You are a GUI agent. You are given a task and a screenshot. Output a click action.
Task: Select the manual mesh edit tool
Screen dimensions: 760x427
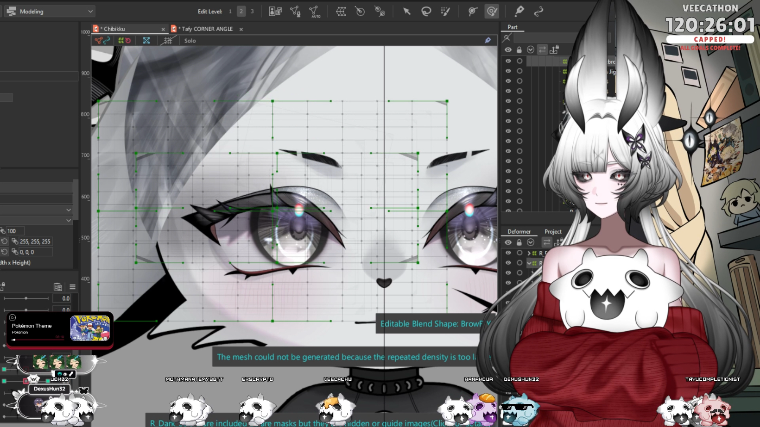295,11
